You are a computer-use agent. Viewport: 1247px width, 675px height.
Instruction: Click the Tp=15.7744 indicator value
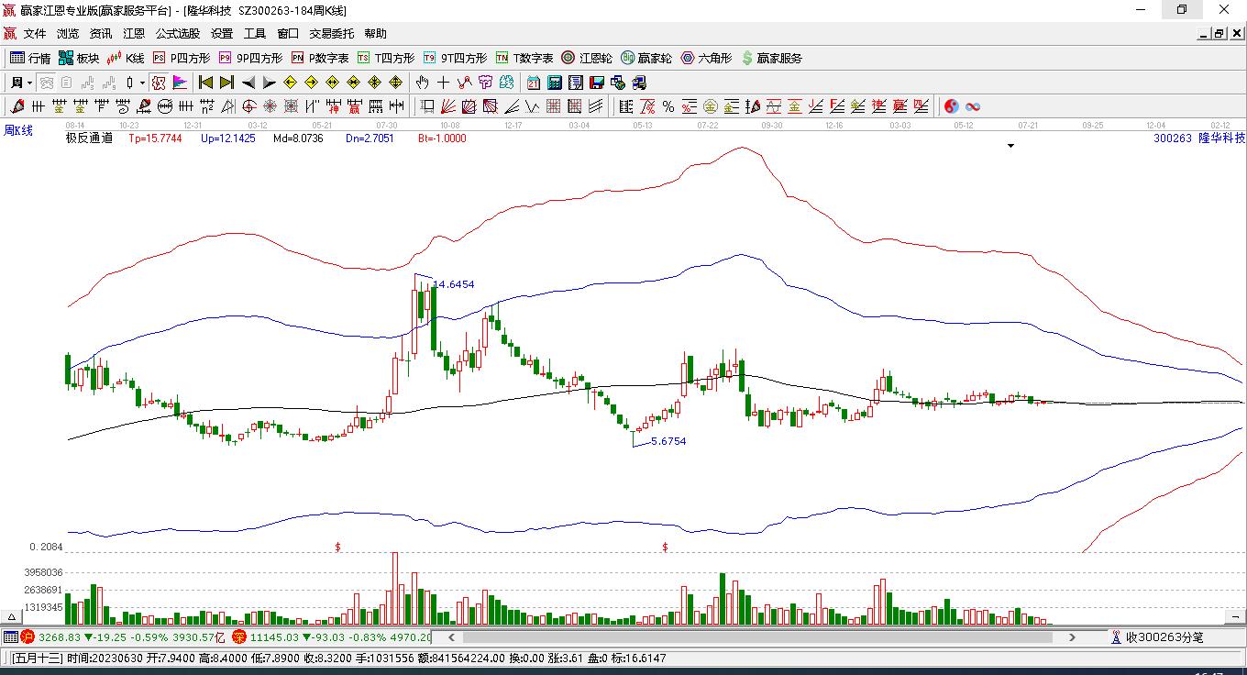tap(155, 138)
